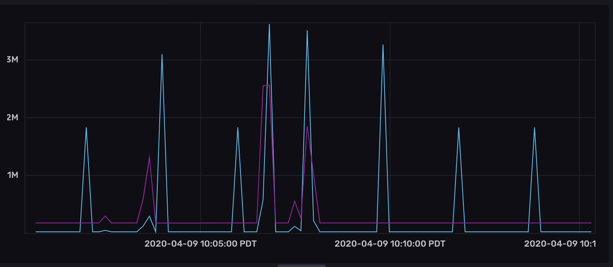Click the 10:05:00 PDT time label
Screen dimensions: 613x267
pos(200,244)
